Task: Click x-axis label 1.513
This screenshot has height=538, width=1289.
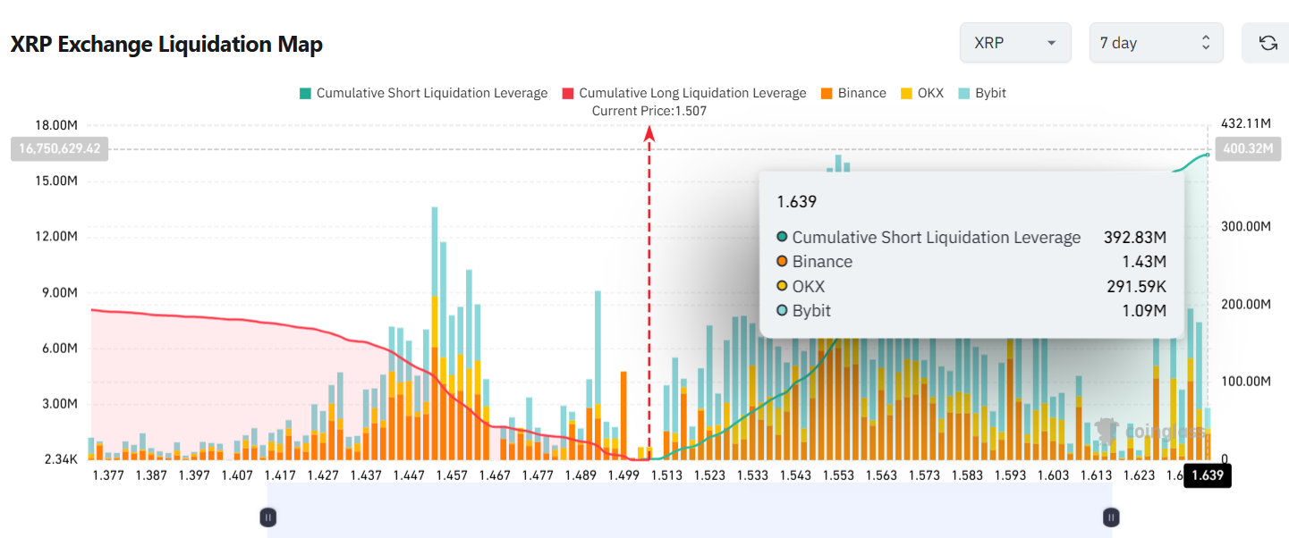Action: tap(666, 475)
